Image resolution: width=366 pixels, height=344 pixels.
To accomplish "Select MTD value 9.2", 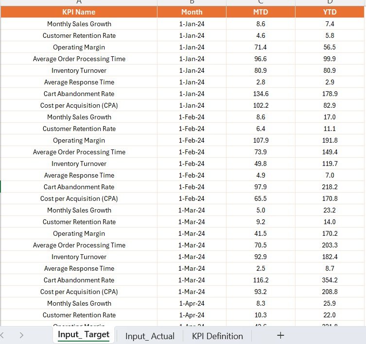I will tap(261, 222).
